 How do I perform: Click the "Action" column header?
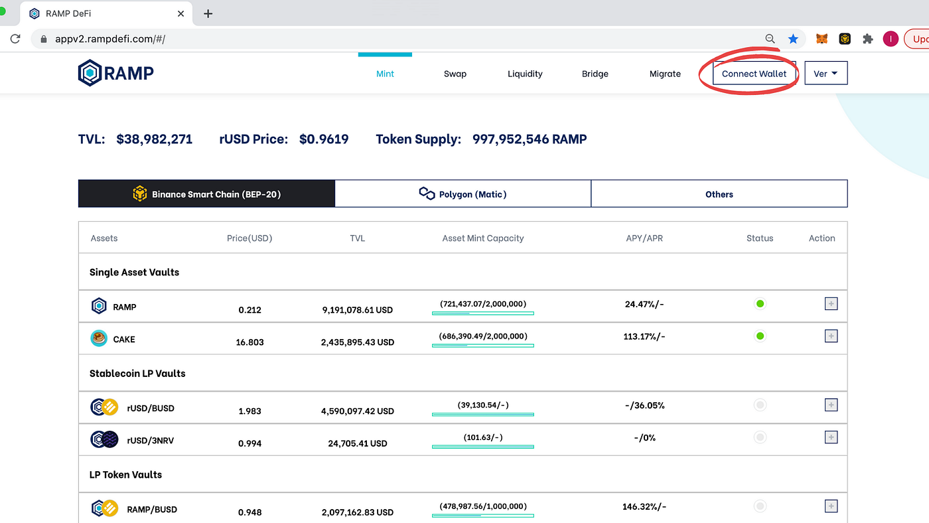pyautogui.click(x=822, y=238)
